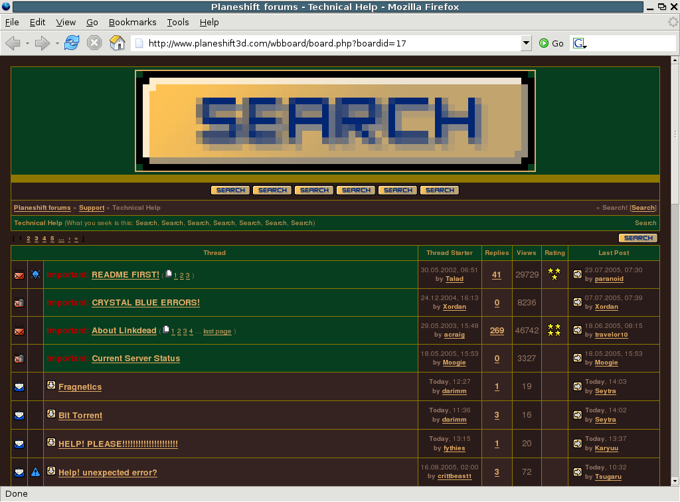Click the status icon for CRYSTAL BLUE ERRORS!
The width and height of the screenshot is (680, 502).
pos(19,303)
